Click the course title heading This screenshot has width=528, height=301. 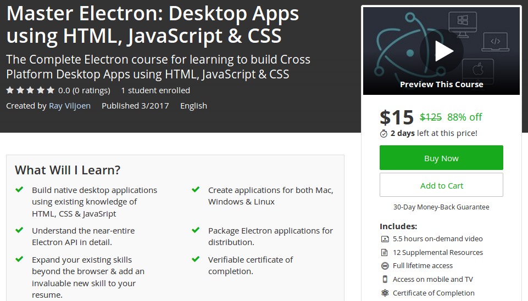click(x=153, y=24)
